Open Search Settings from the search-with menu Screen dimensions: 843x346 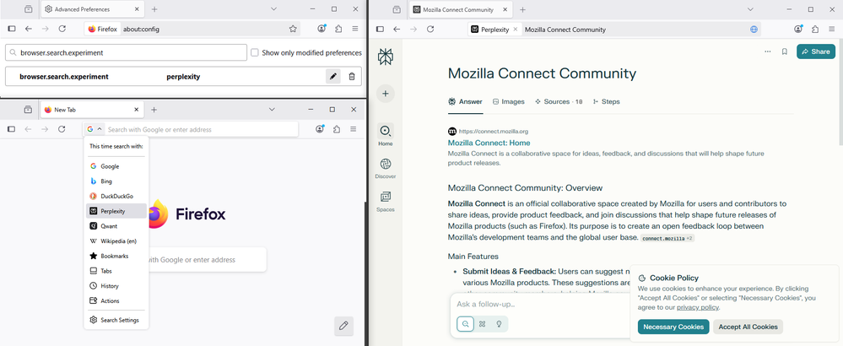pos(116,320)
